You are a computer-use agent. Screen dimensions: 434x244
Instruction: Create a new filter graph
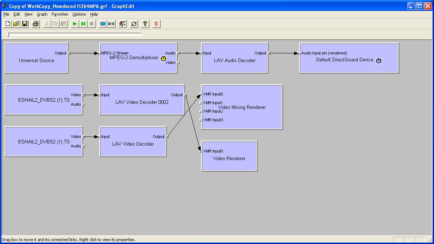pos(8,24)
